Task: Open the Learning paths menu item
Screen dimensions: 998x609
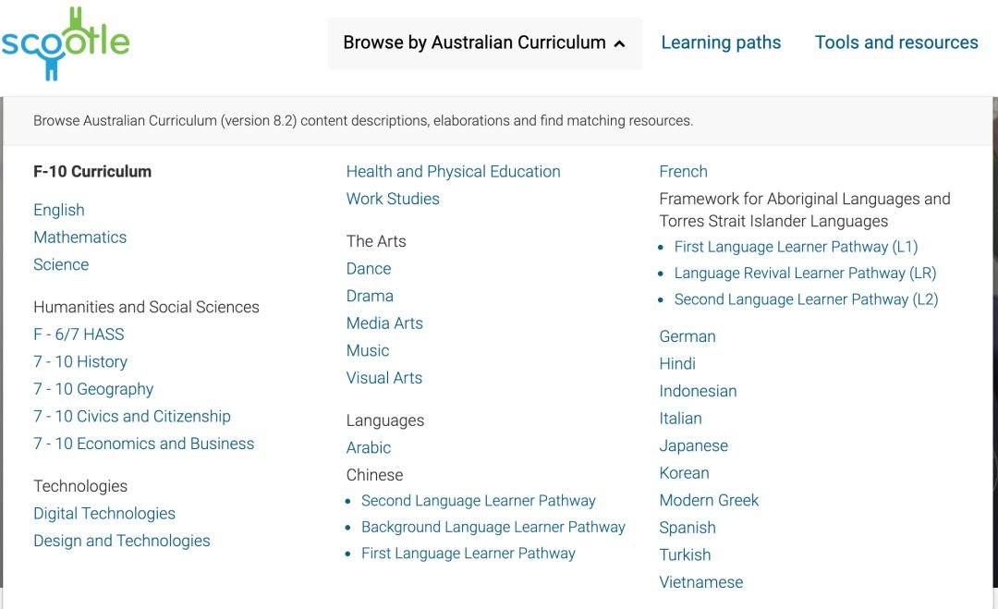Action: (721, 43)
